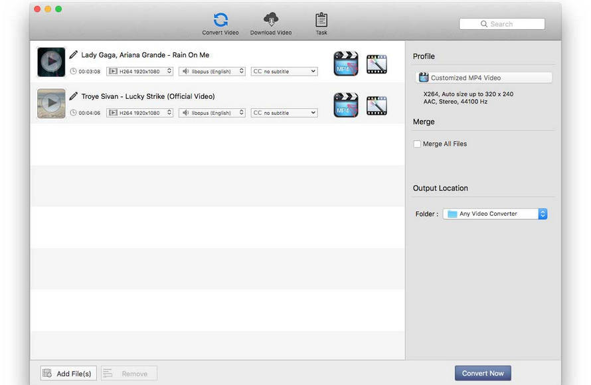591x385 pixels.
Task: Open the CC no subtitle dropdown
Action: pos(284,71)
